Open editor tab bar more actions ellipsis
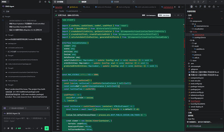 (x=182, y=7)
